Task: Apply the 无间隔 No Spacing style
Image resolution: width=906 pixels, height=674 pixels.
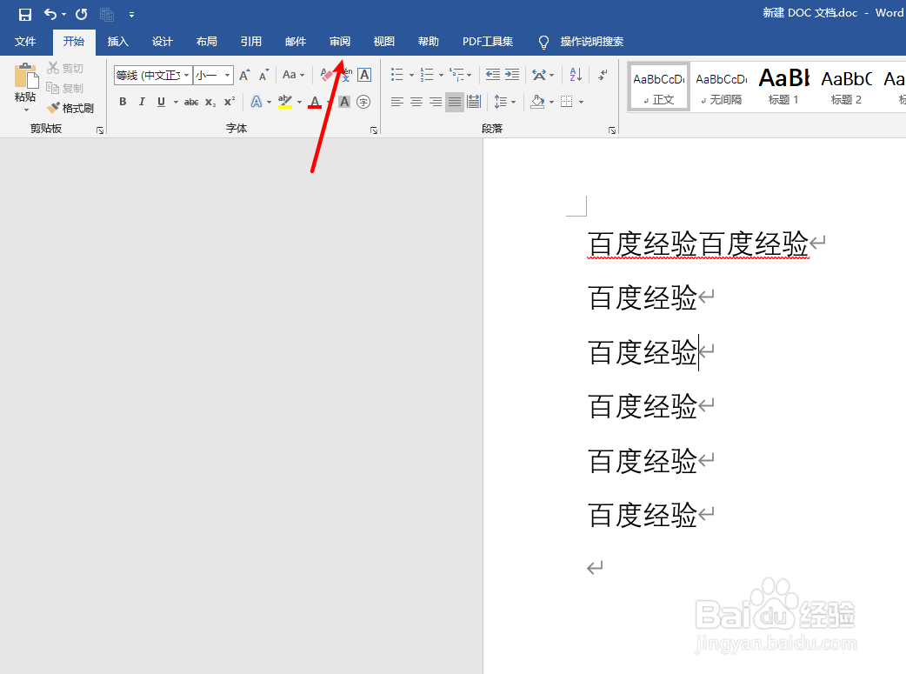Action: pos(722,87)
